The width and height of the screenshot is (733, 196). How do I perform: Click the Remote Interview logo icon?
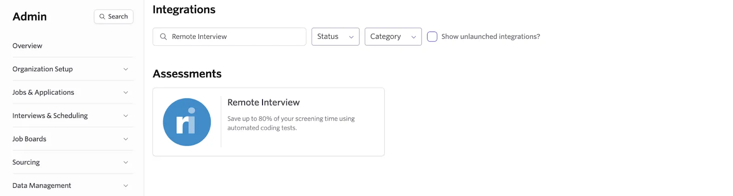(x=187, y=122)
